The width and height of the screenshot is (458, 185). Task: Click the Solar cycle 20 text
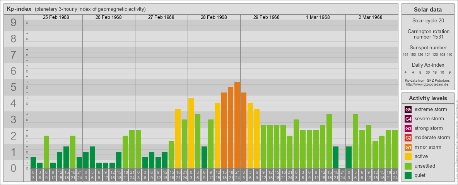tap(428, 21)
